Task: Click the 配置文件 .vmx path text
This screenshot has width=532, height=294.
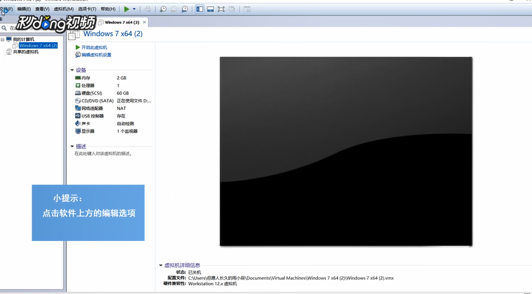Action: coord(291,278)
